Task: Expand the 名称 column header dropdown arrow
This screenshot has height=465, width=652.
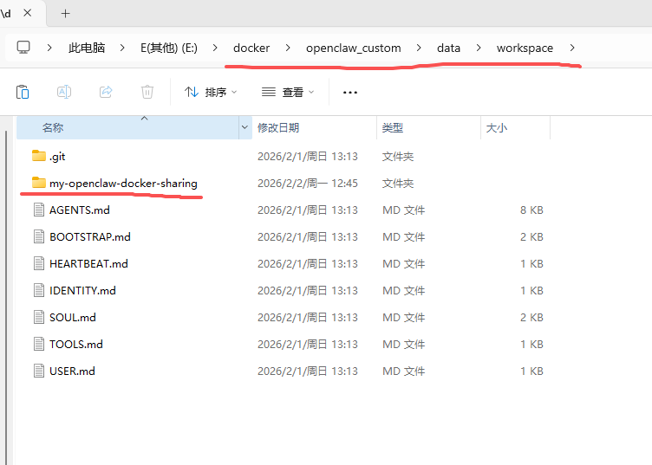Action: [244, 128]
